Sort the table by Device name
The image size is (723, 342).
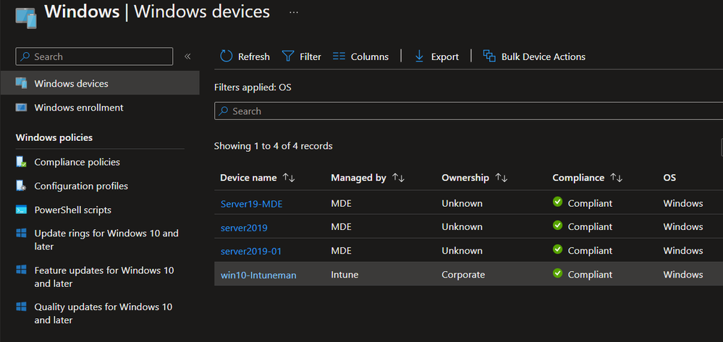[289, 178]
